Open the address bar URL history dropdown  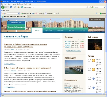[89, 7]
